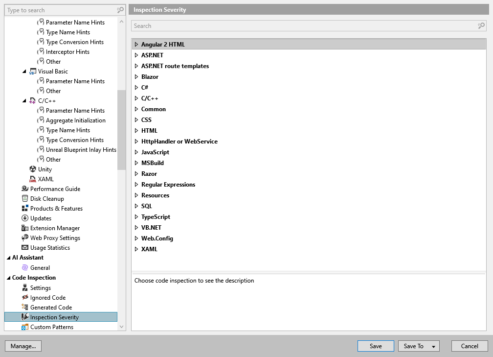
Task: Expand the C# inspections group
Action: (136, 88)
